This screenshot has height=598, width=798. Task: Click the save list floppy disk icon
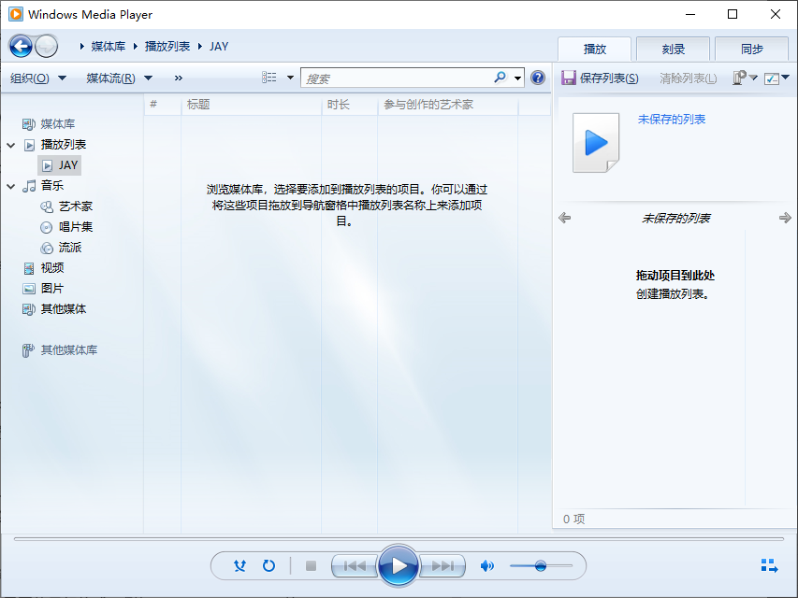tap(569, 78)
